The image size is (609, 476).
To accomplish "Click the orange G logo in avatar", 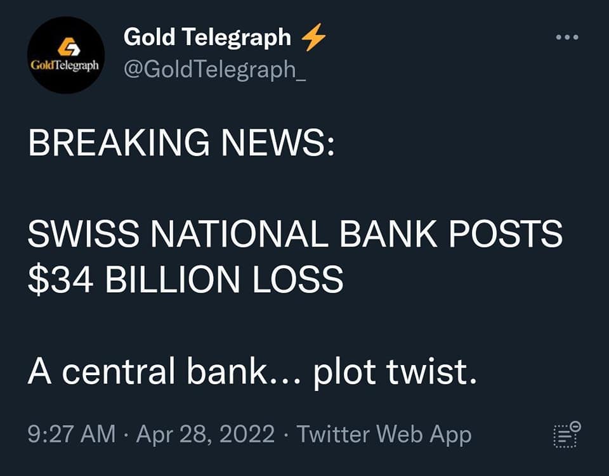I will pyautogui.click(x=66, y=46).
